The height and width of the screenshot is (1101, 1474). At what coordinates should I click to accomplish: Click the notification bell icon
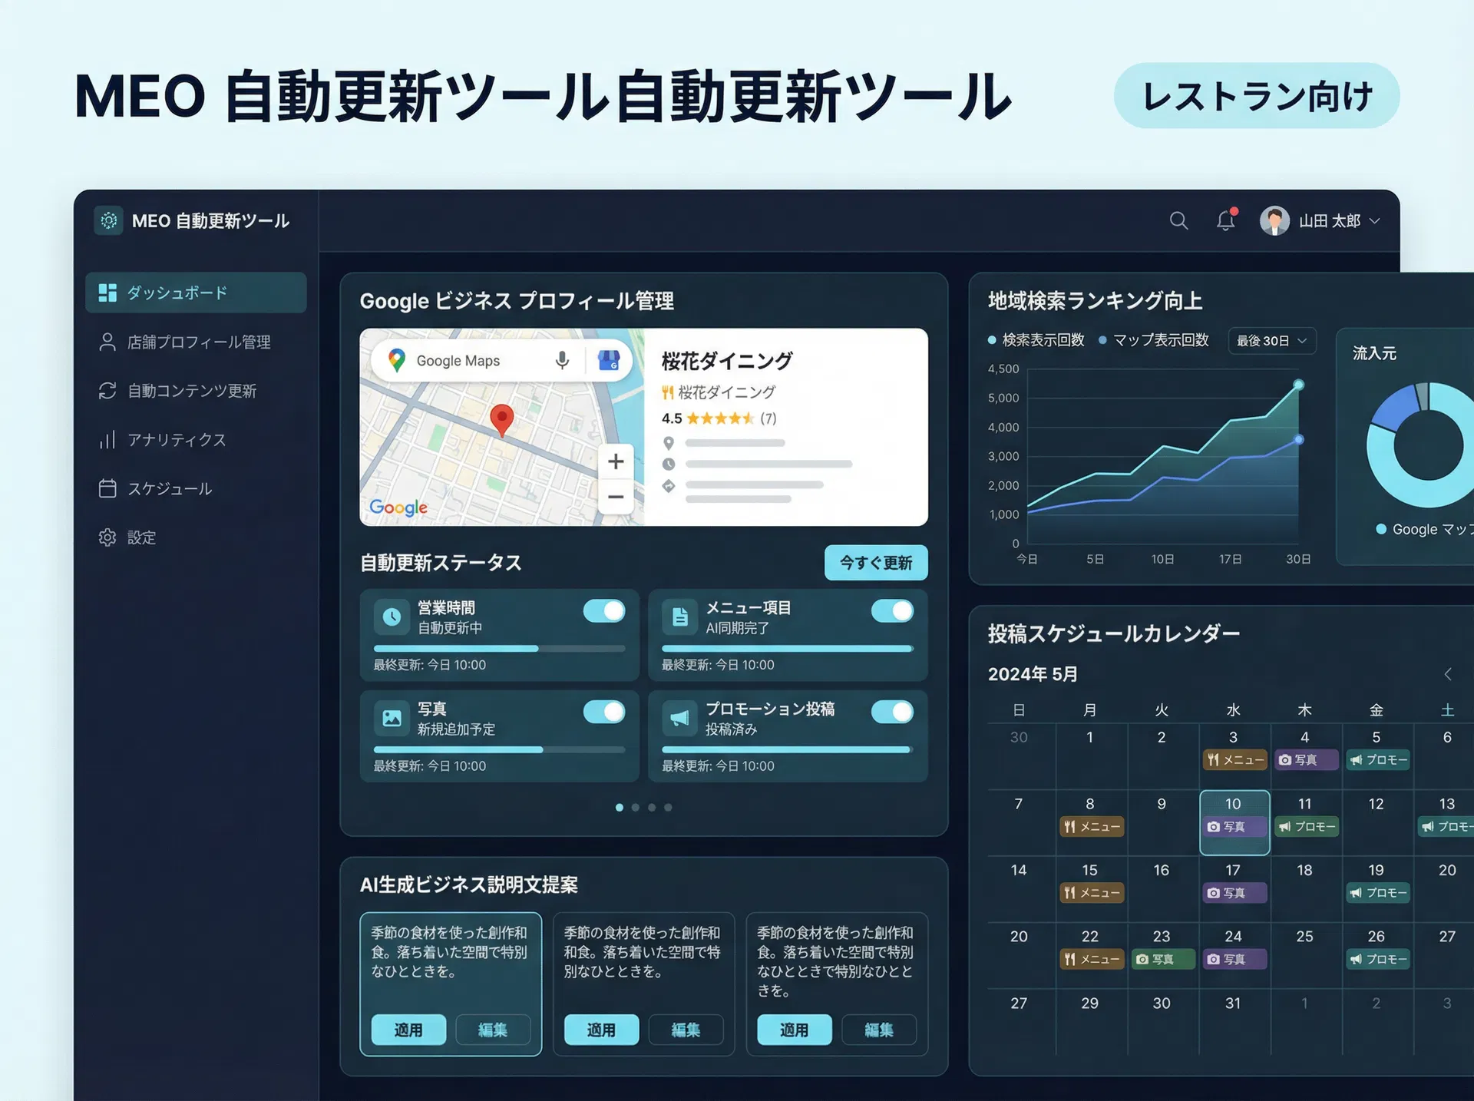point(1225,221)
